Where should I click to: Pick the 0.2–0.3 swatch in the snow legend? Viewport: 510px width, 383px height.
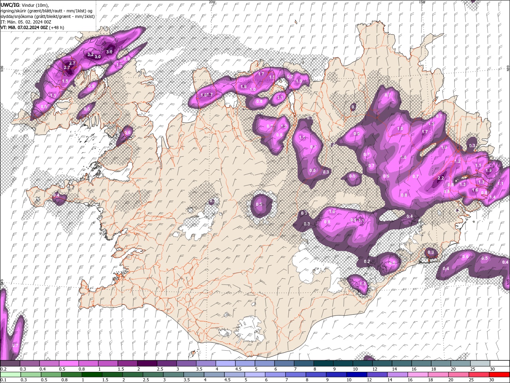[x=10, y=363]
